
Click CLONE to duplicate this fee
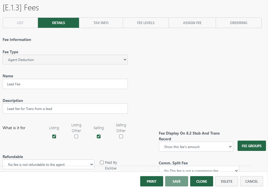click(x=201, y=181)
